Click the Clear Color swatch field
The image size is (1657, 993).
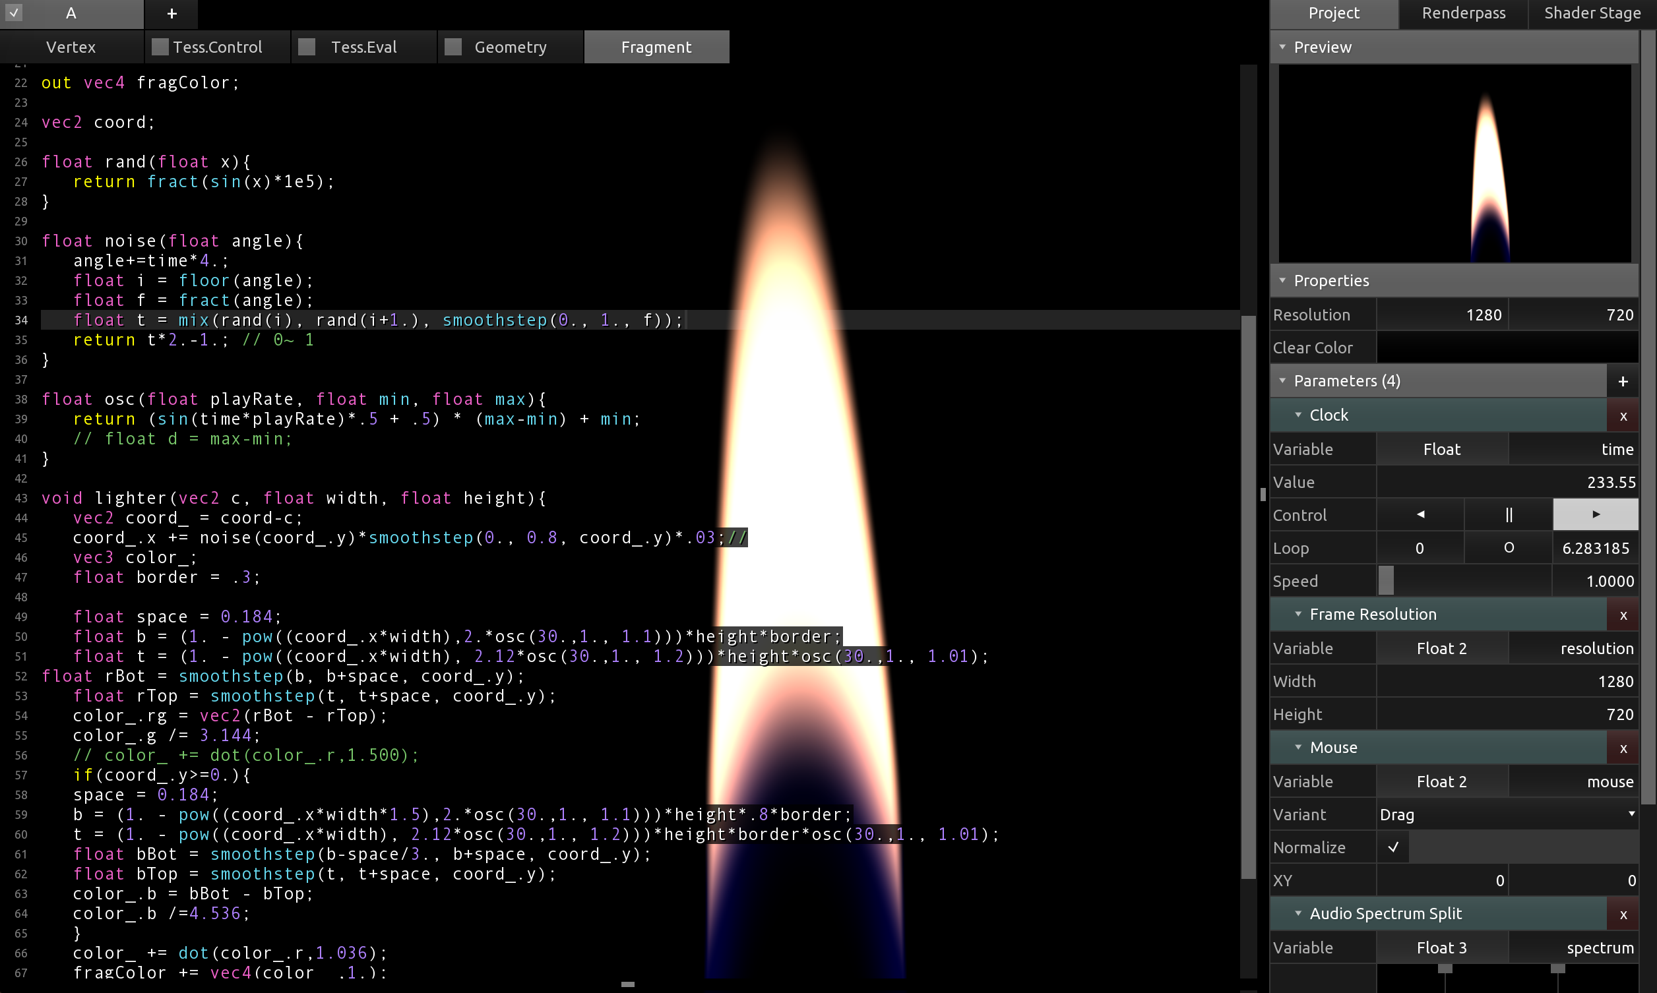[x=1507, y=348]
